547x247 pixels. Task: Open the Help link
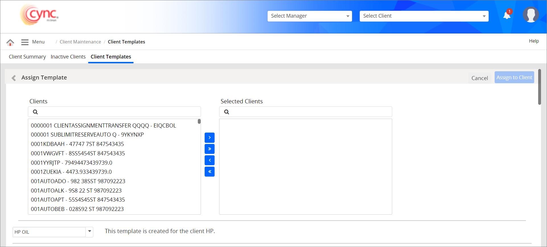(534, 41)
